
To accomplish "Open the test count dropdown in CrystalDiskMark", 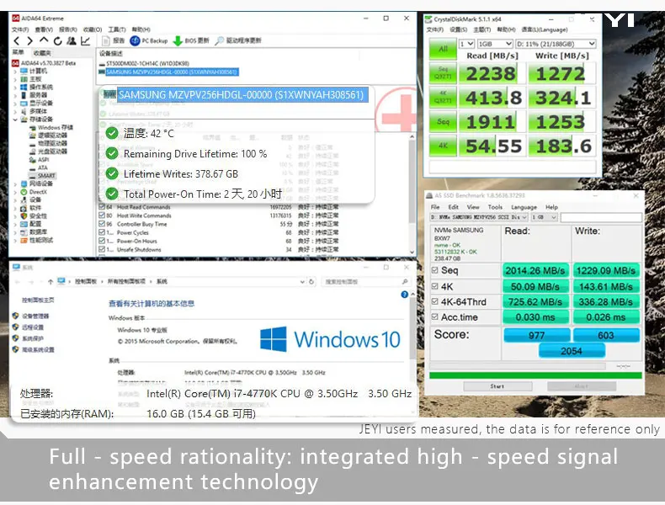I will [x=467, y=44].
